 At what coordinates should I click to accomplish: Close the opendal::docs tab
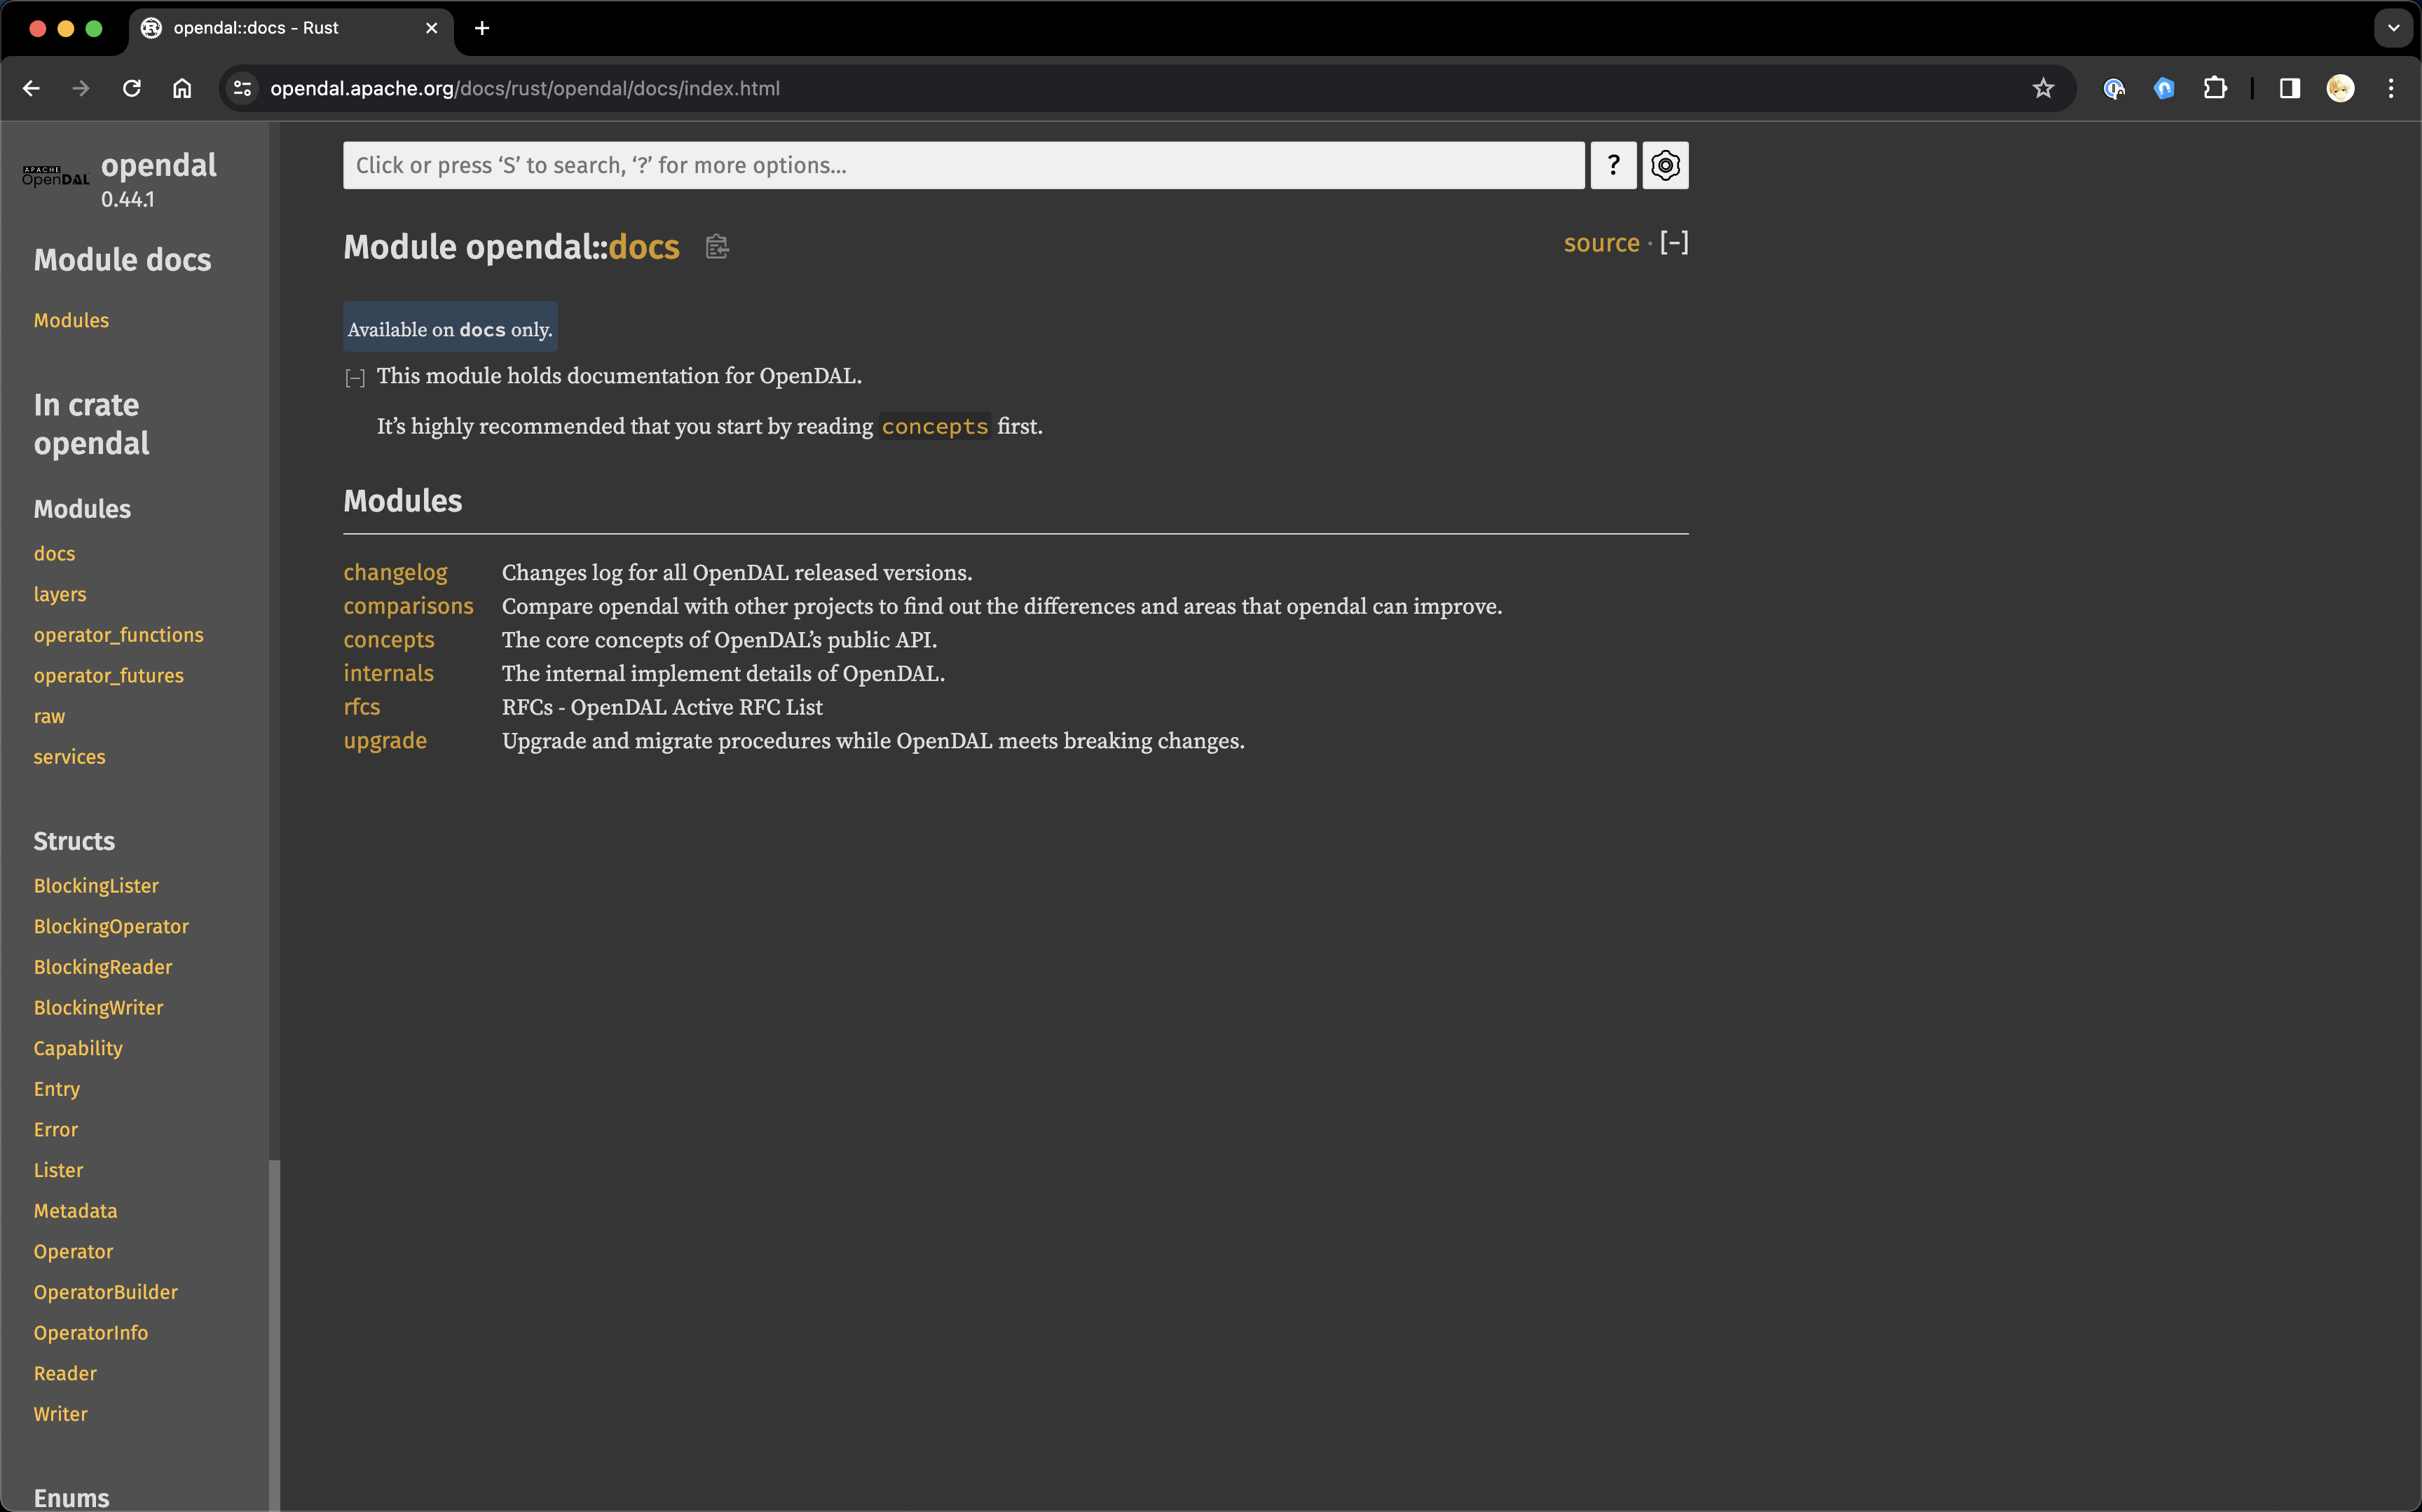click(432, 28)
